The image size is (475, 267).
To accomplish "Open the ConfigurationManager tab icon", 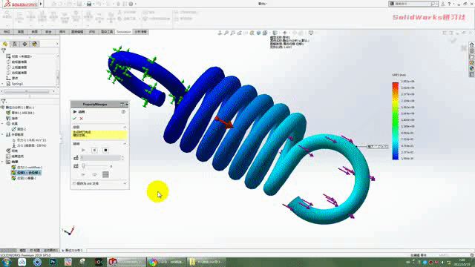I will [24, 44].
